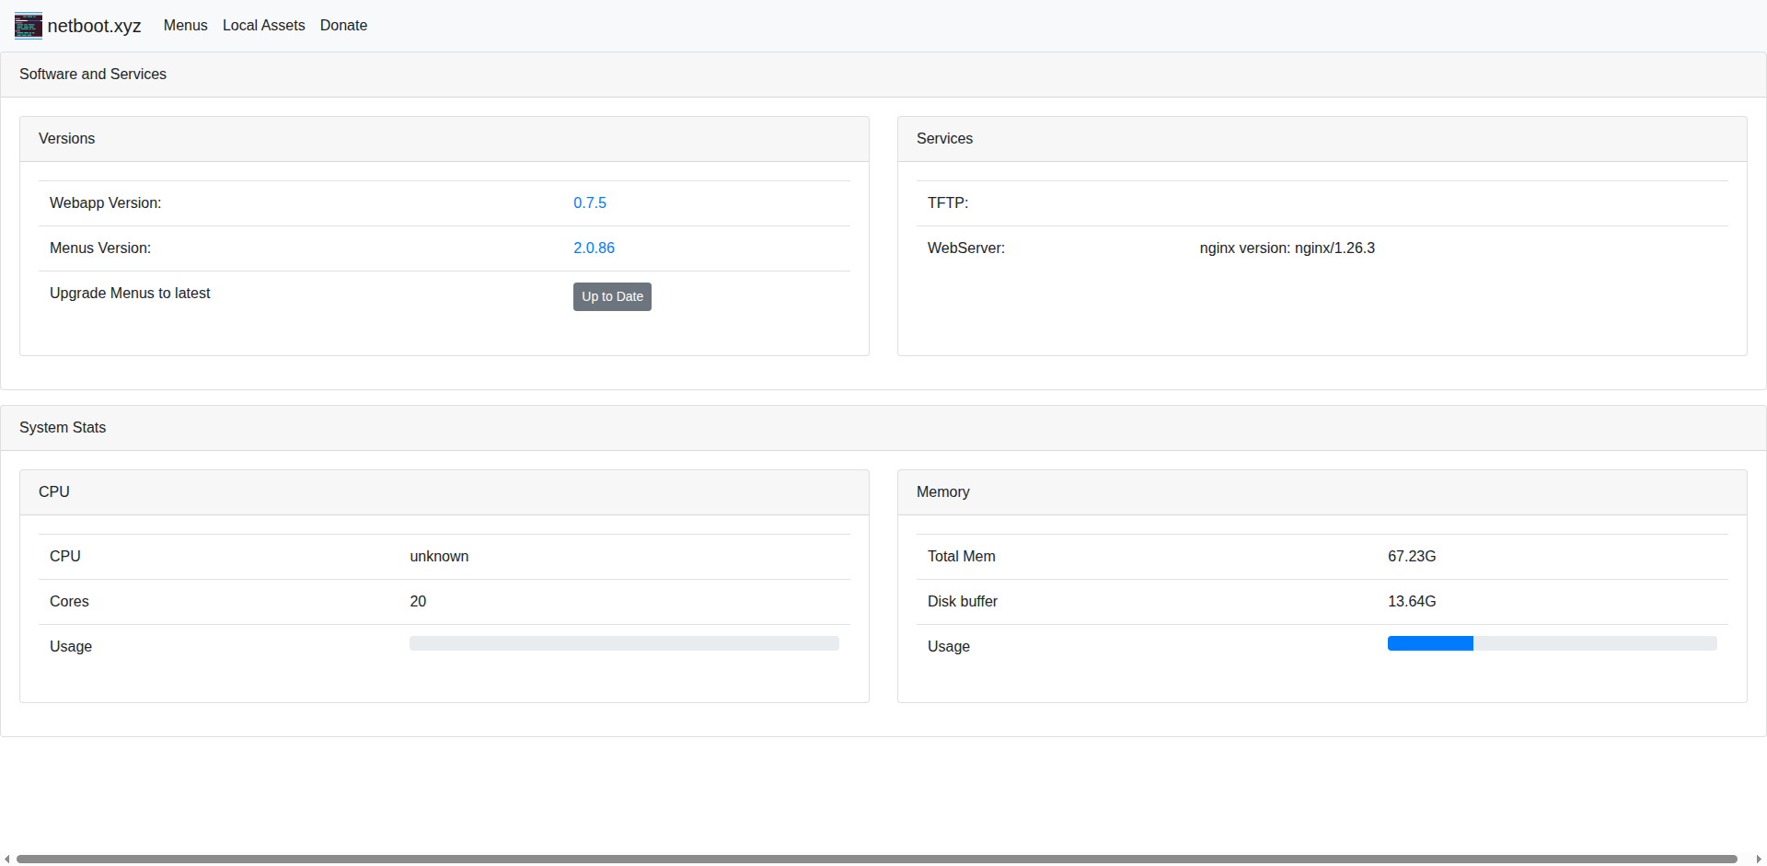
Task: Select the 'WebServer:' label
Action: point(966,248)
